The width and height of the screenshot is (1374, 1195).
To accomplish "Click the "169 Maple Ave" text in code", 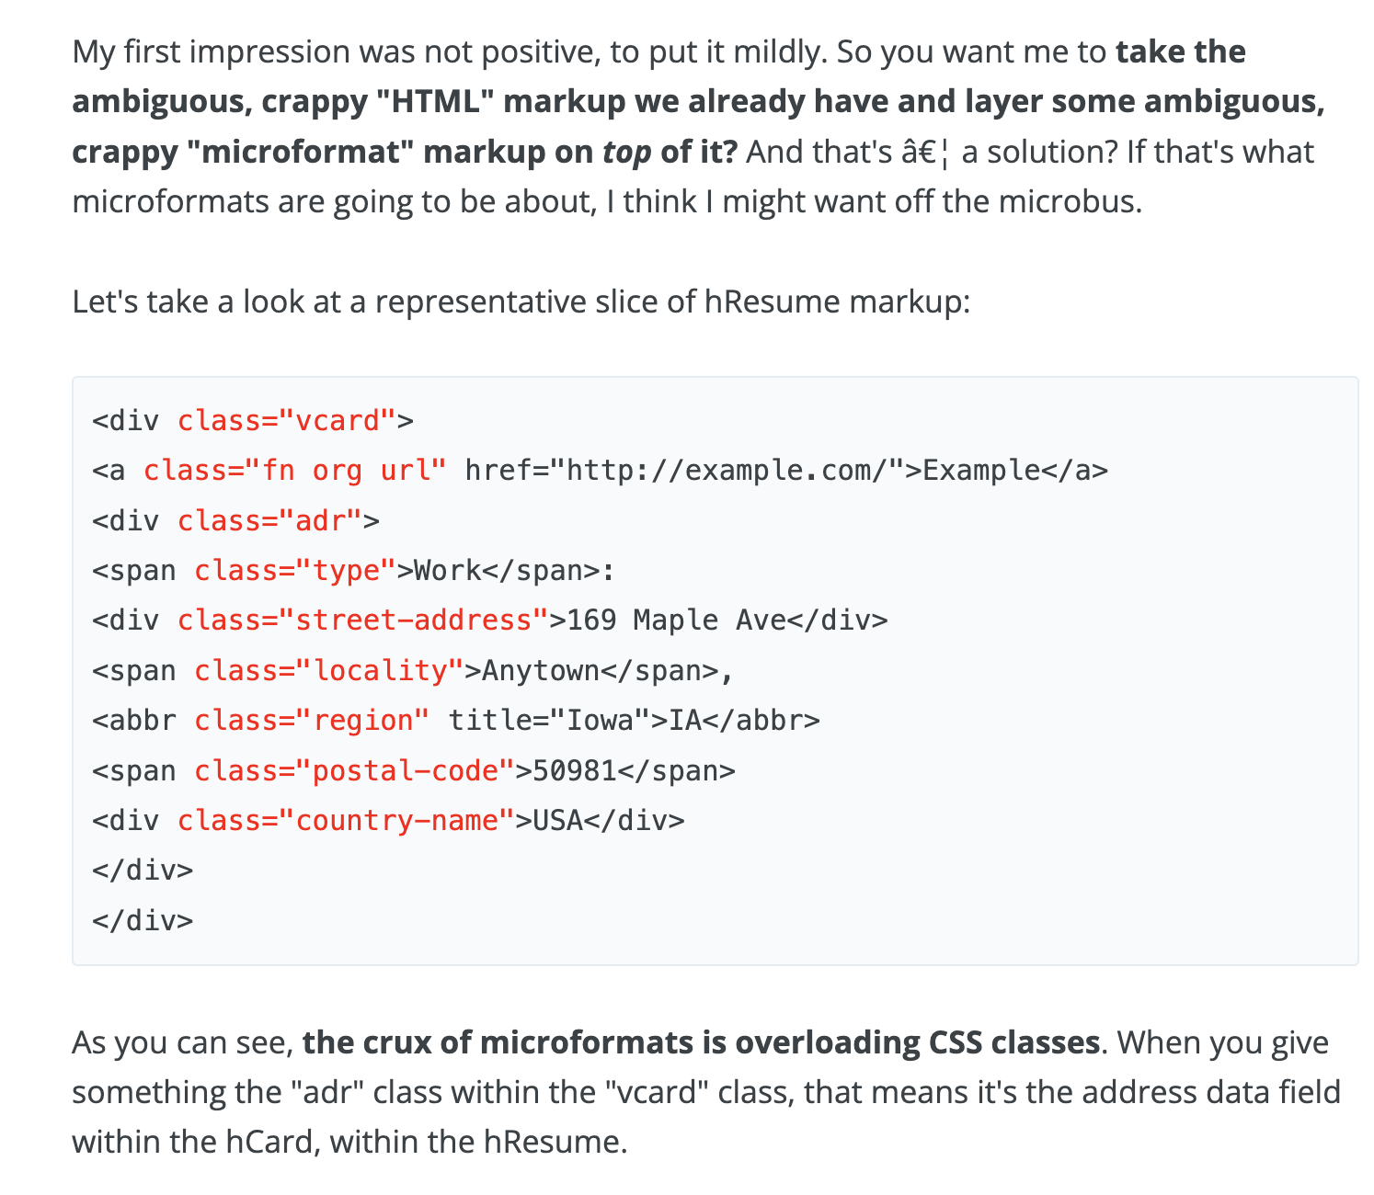I will [x=676, y=620].
